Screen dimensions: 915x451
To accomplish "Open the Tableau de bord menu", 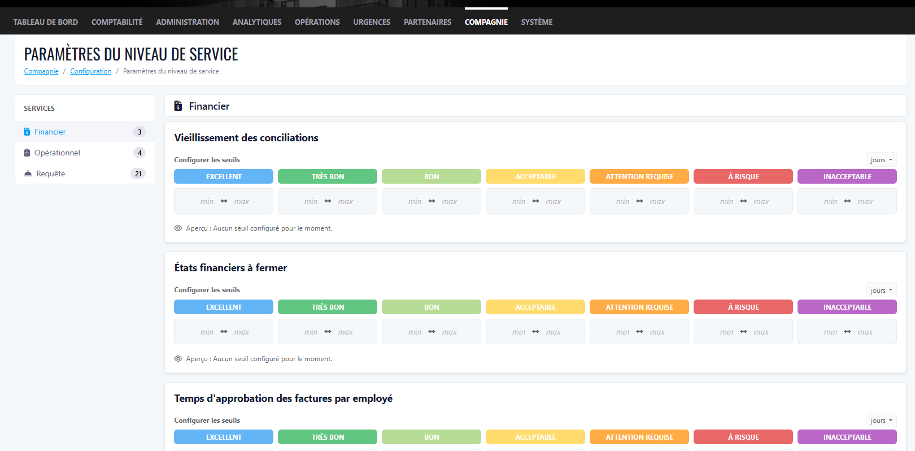I will (46, 22).
